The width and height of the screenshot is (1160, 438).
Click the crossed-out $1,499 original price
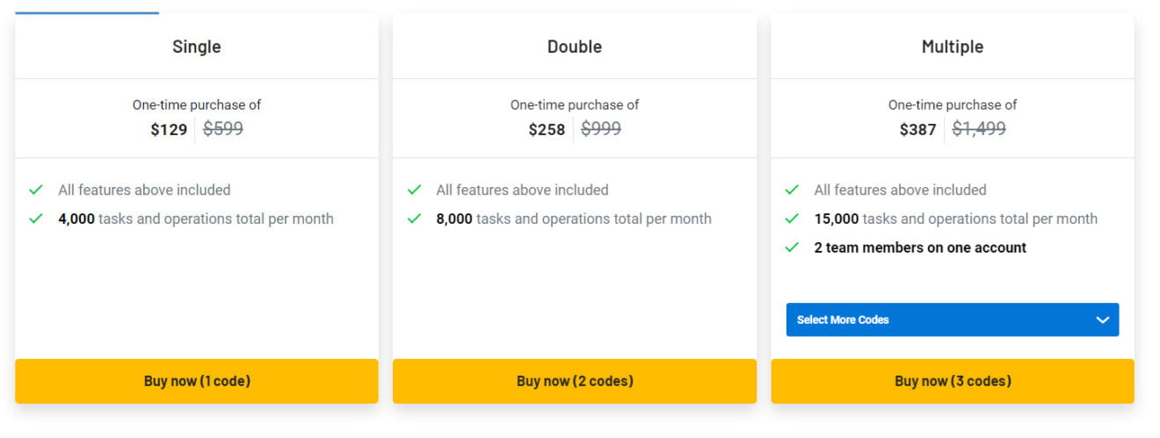point(979,129)
